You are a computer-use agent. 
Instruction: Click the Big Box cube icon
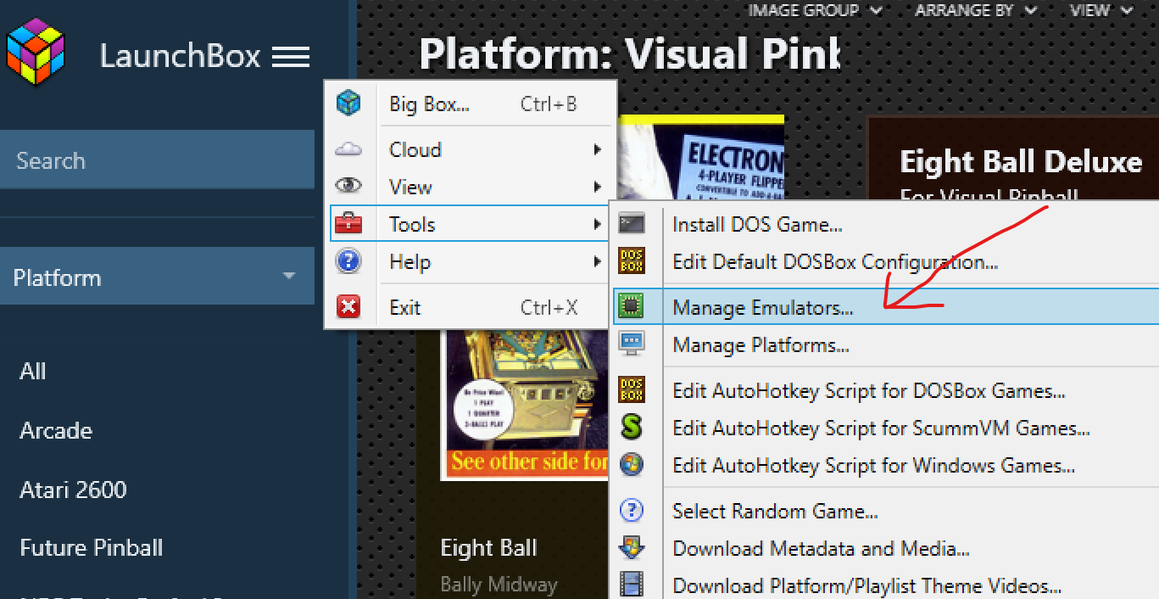click(x=348, y=104)
